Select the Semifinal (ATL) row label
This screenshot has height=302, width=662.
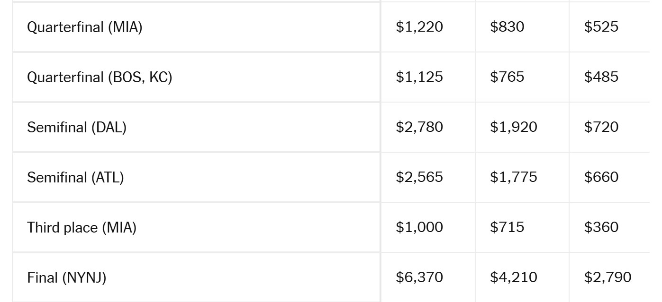coord(75,177)
